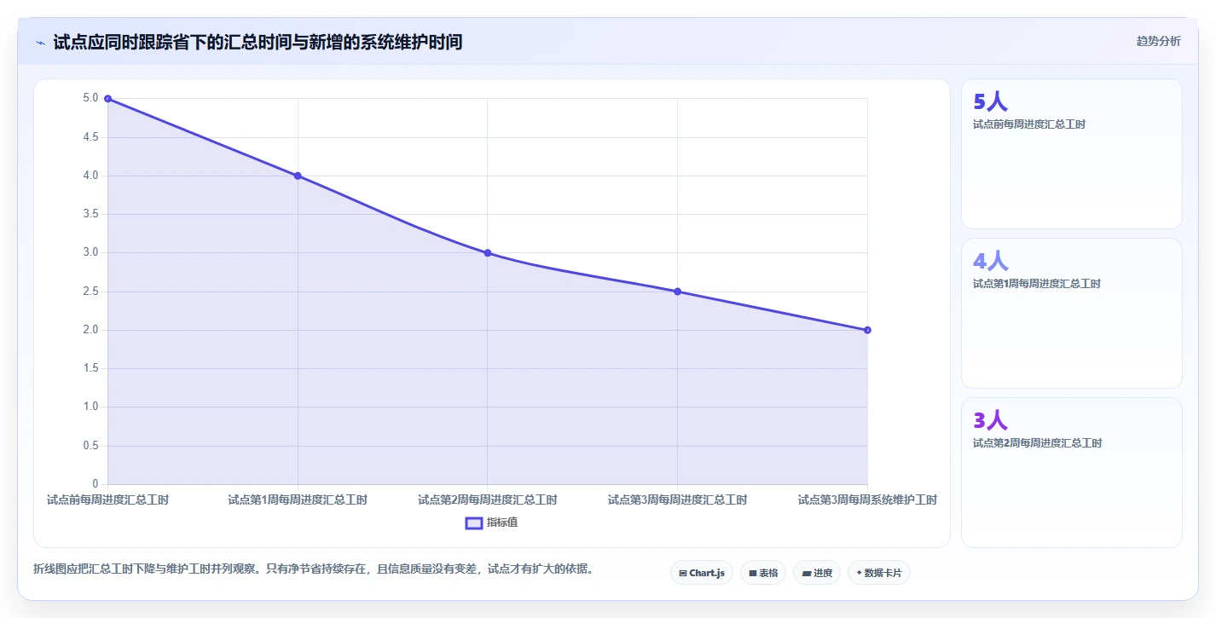Click x-axis label 试点第3周每周系统维护工时
Image resolution: width=1216 pixels, height=618 pixels.
click(867, 500)
